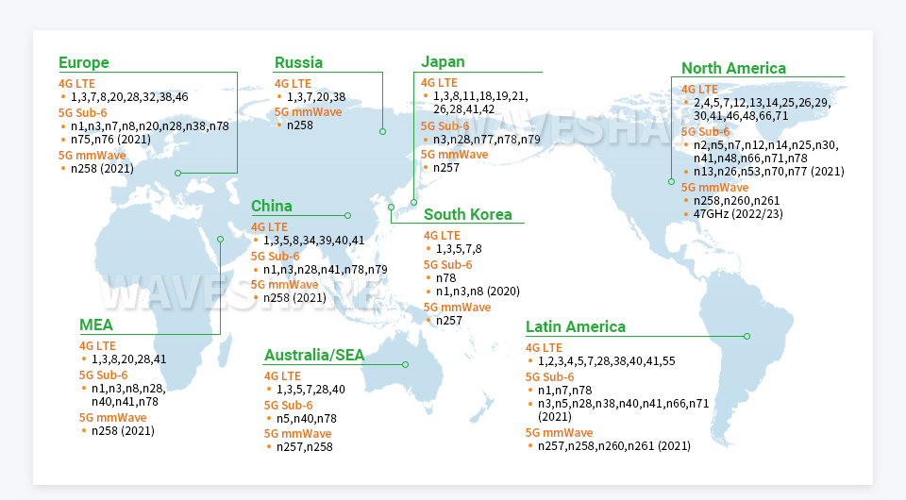Select the South Korea heading
906x500 pixels.
click(x=467, y=215)
